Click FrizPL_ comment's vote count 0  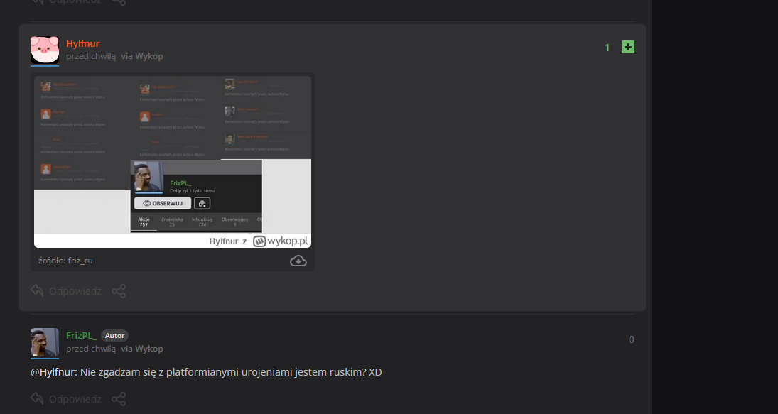(631, 339)
